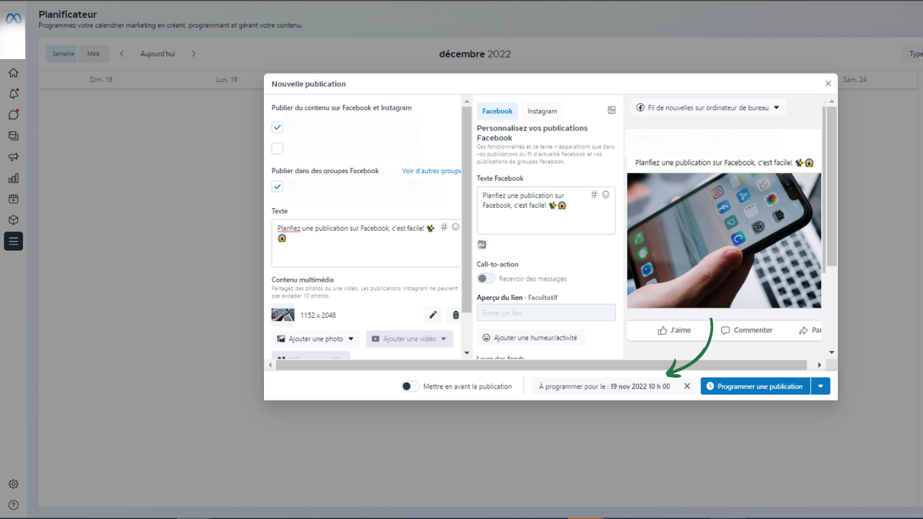Click the dialog's horizontal scrollbar

541,365
